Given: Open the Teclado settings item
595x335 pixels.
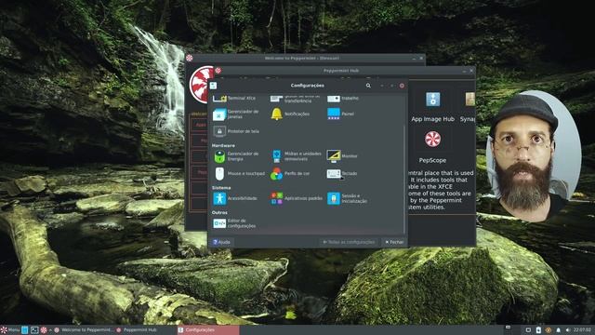Looking at the screenshot, I should coord(342,174).
